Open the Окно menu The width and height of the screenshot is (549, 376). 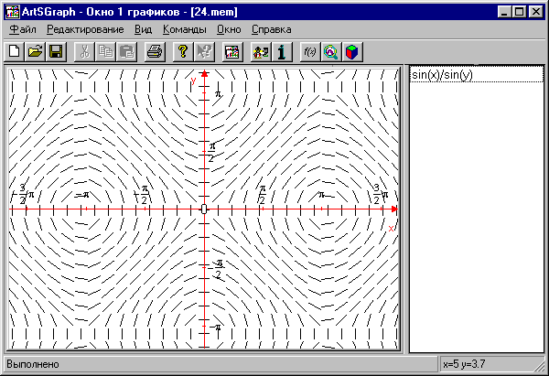pyautogui.click(x=229, y=29)
